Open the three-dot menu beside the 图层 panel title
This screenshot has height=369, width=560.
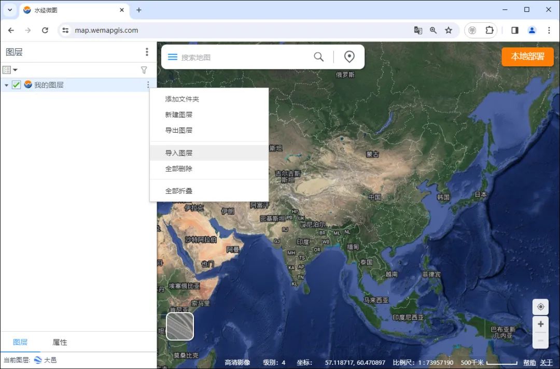click(147, 51)
